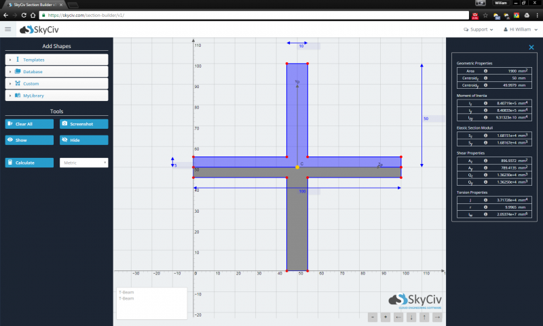Show info for Sy section modulus
This screenshot has width=543, height=326.
pos(485,142)
